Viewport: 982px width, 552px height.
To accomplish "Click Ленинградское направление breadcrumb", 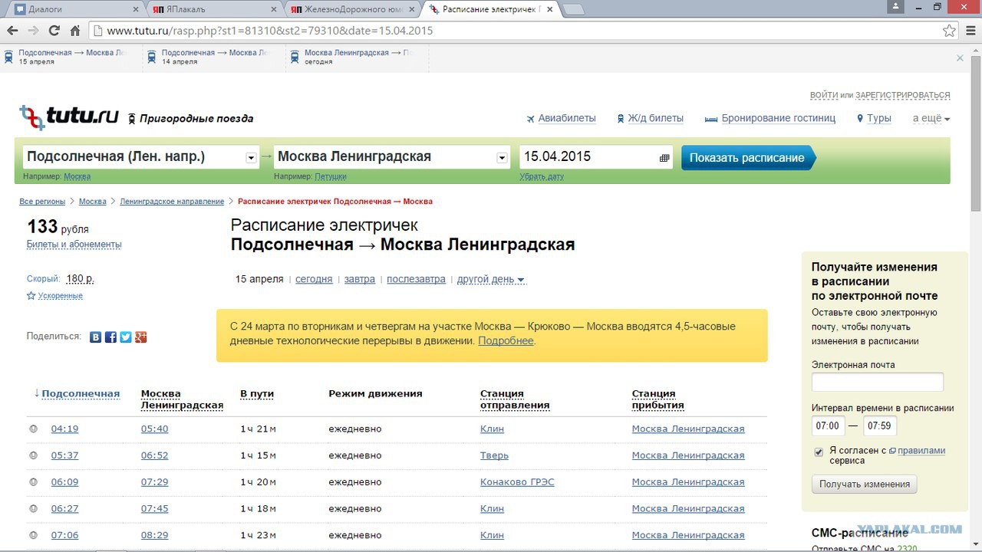I will [x=172, y=202].
